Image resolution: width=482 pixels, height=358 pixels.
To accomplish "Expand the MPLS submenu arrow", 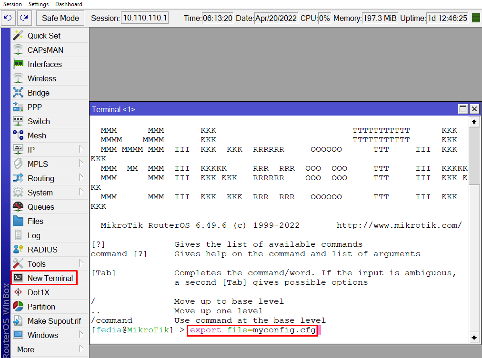I will click(81, 164).
